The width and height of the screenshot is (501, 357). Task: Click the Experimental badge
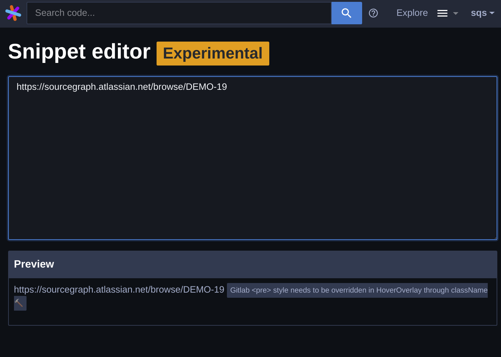point(213,53)
